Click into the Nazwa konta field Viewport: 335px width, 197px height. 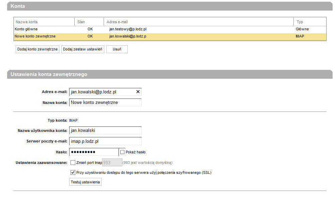coord(105,102)
